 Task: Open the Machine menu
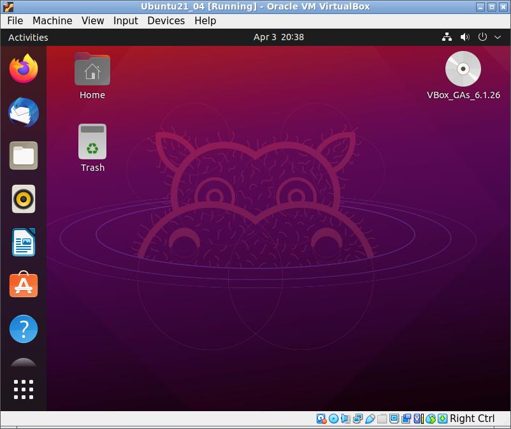[x=52, y=20]
